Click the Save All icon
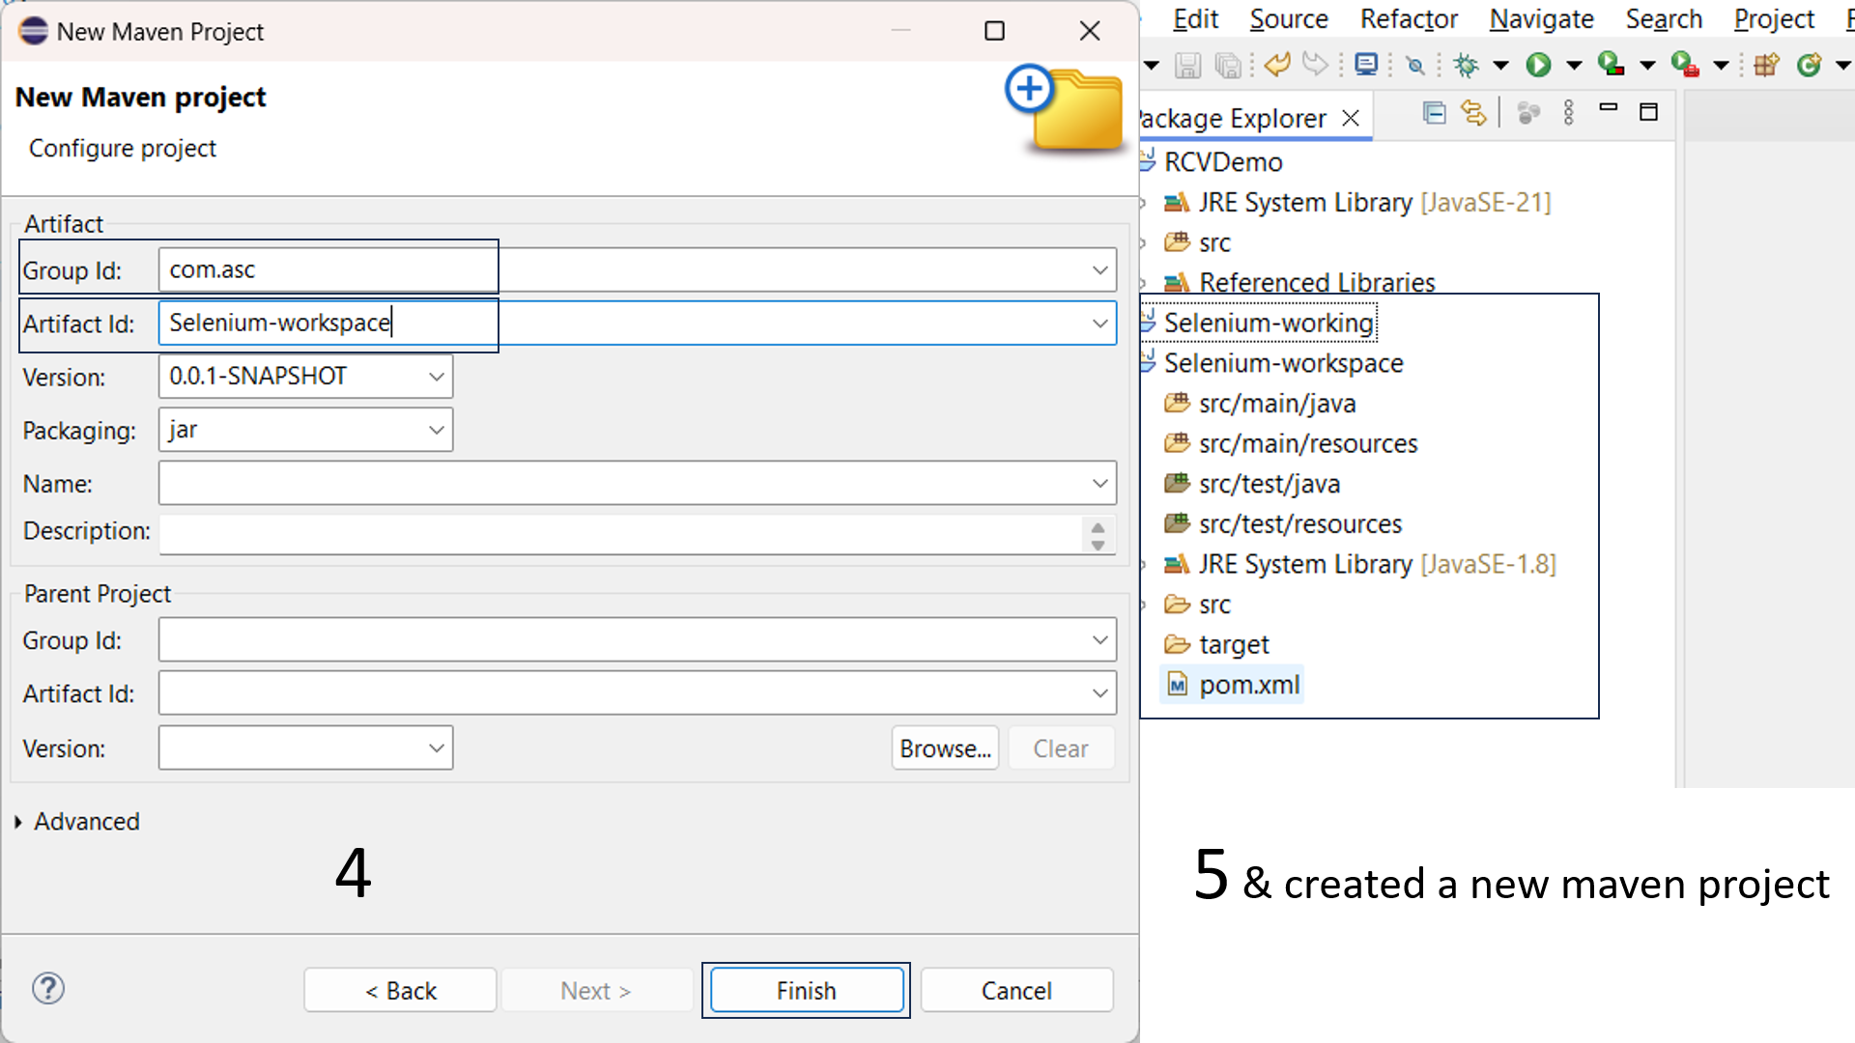Viewport: 1855px width, 1043px height. click(1228, 64)
